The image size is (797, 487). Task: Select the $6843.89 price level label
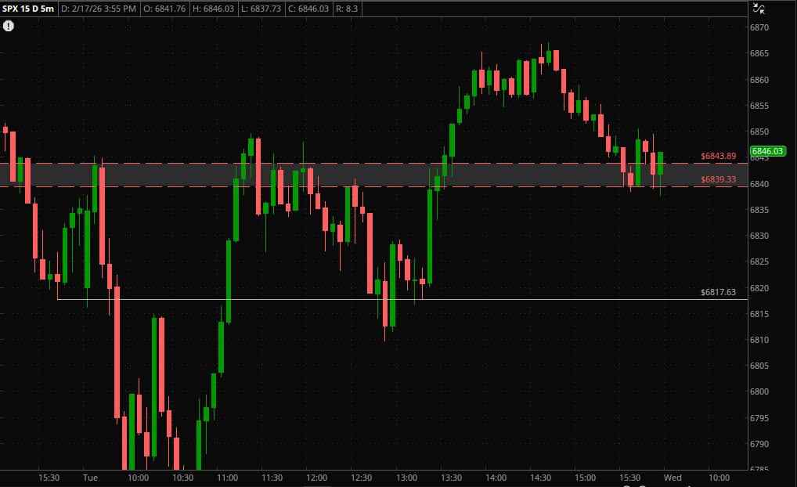tap(718, 156)
